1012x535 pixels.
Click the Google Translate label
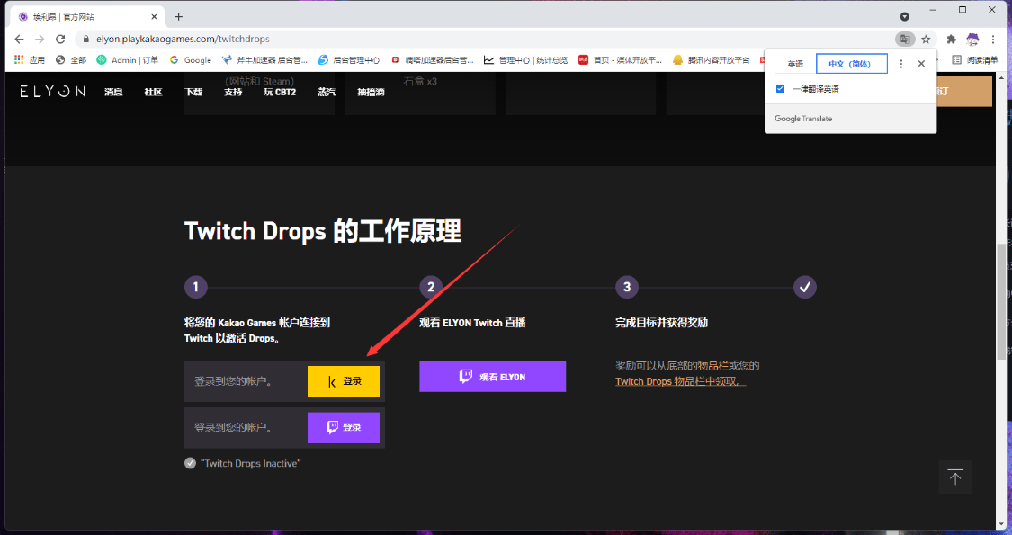pyautogui.click(x=803, y=119)
